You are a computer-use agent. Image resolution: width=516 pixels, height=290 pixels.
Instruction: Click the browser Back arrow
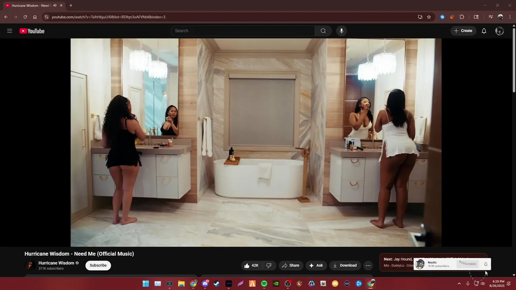pyautogui.click(x=6, y=17)
